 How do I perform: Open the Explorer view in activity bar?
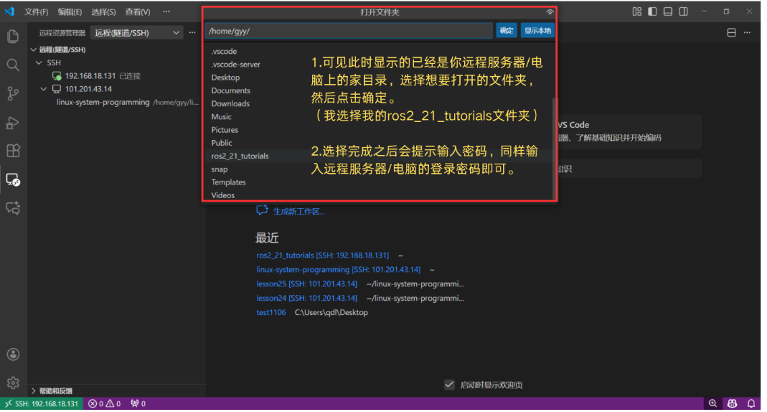point(13,36)
